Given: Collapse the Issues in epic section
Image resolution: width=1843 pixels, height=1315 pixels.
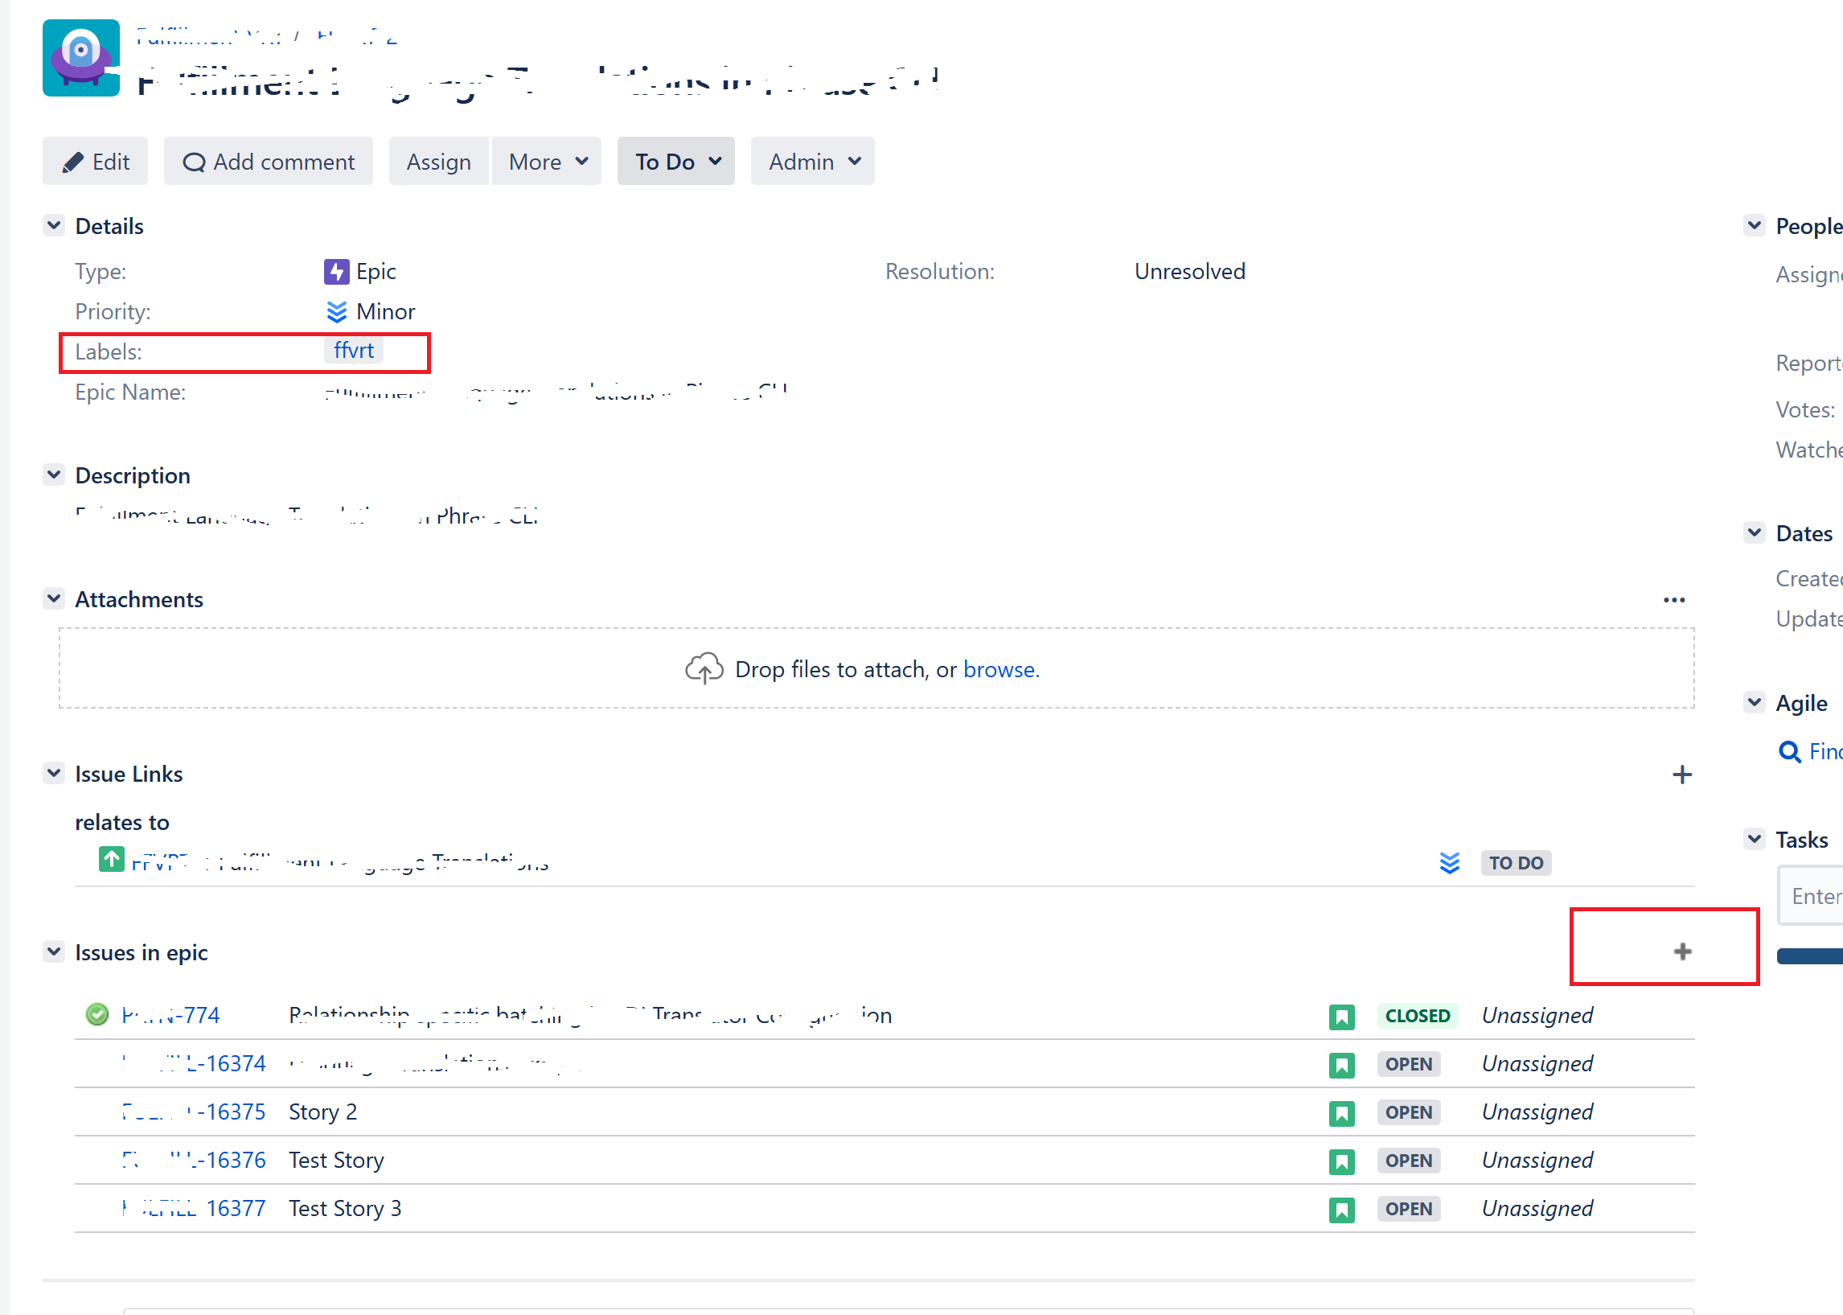Looking at the screenshot, I should (x=53, y=951).
